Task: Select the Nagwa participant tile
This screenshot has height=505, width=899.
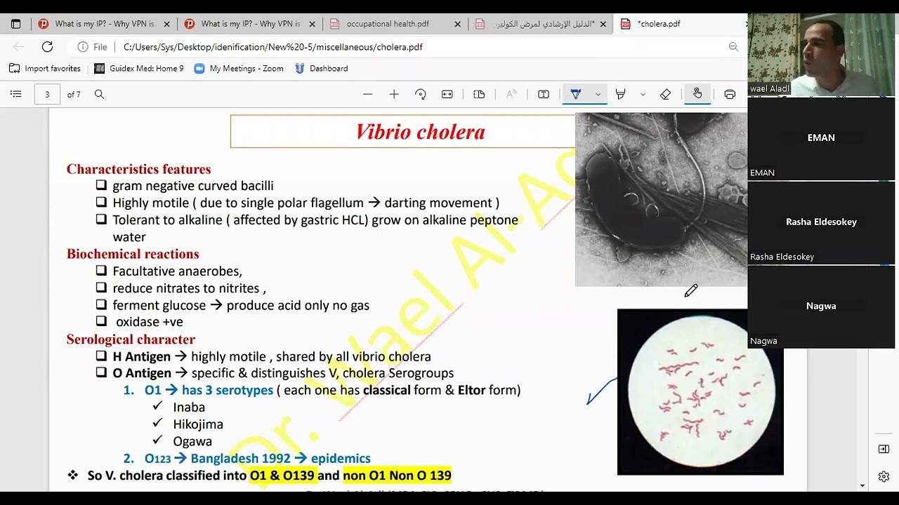Action: coord(821,307)
